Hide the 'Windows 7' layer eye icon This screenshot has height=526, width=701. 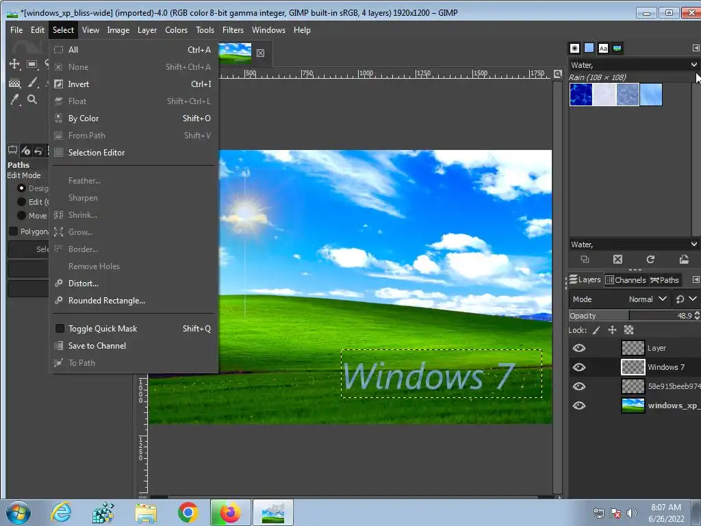[x=579, y=367]
